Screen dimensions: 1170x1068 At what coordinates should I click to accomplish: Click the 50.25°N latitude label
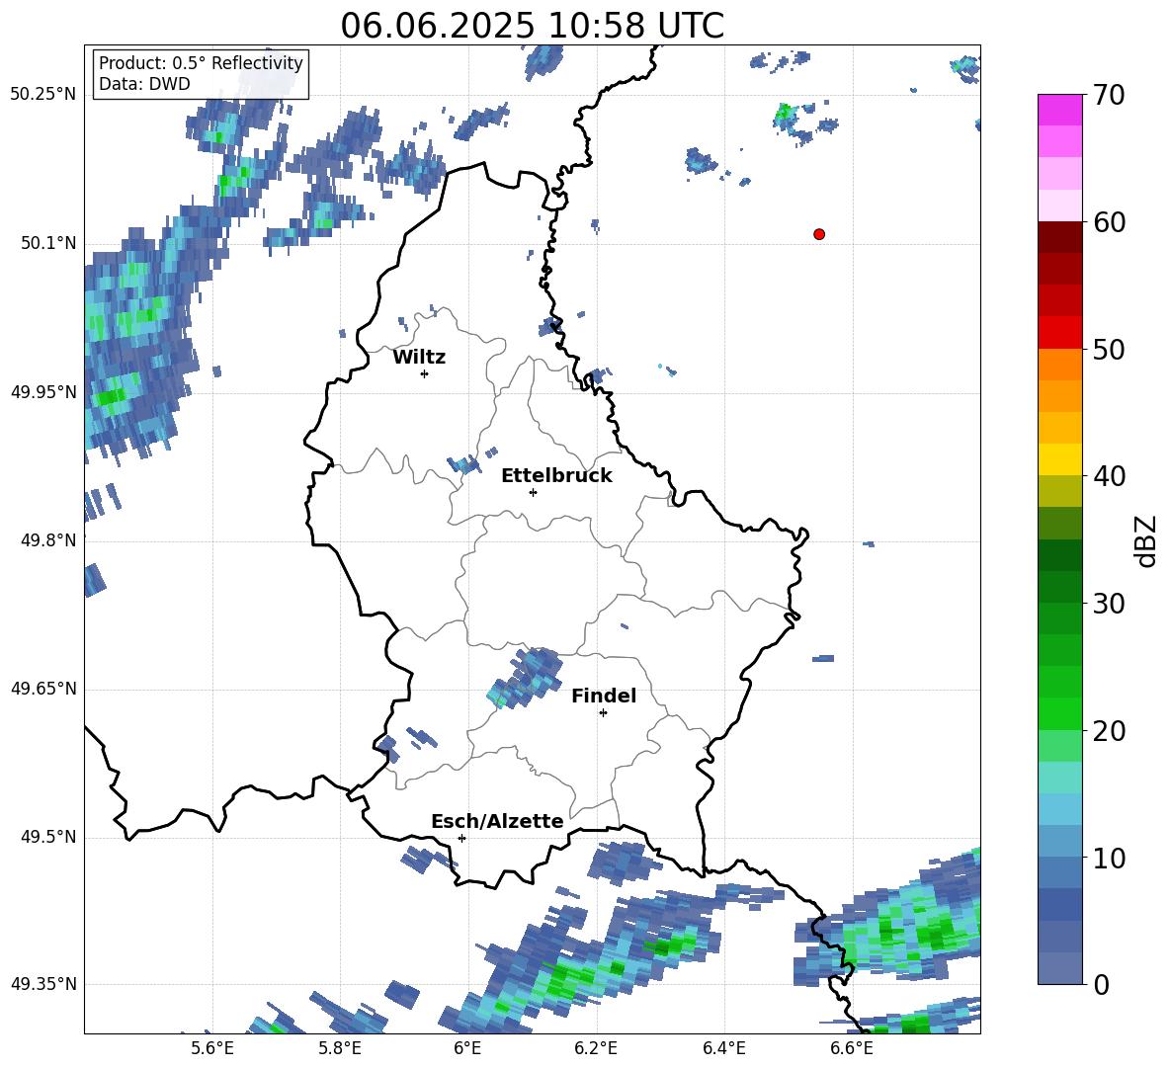(43, 95)
